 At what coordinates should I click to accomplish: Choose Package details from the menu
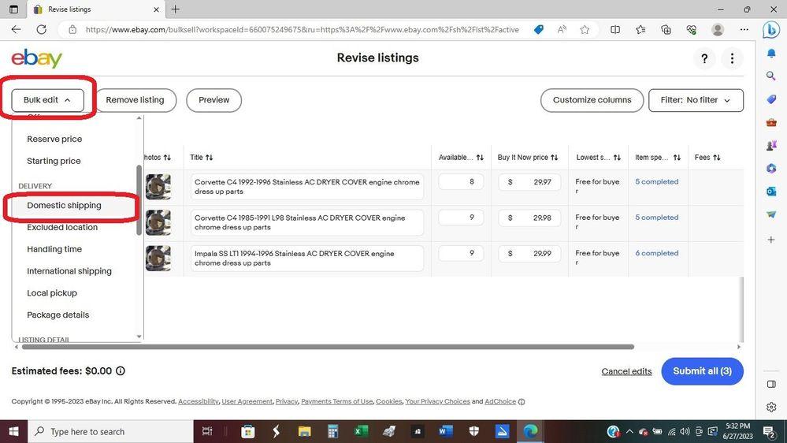click(58, 315)
